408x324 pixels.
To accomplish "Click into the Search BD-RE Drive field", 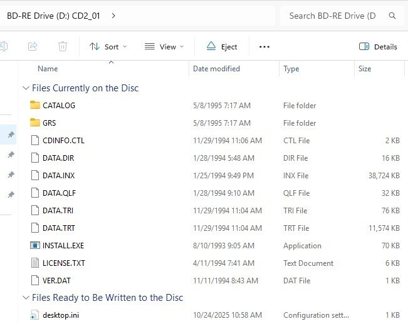I will (x=332, y=16).
